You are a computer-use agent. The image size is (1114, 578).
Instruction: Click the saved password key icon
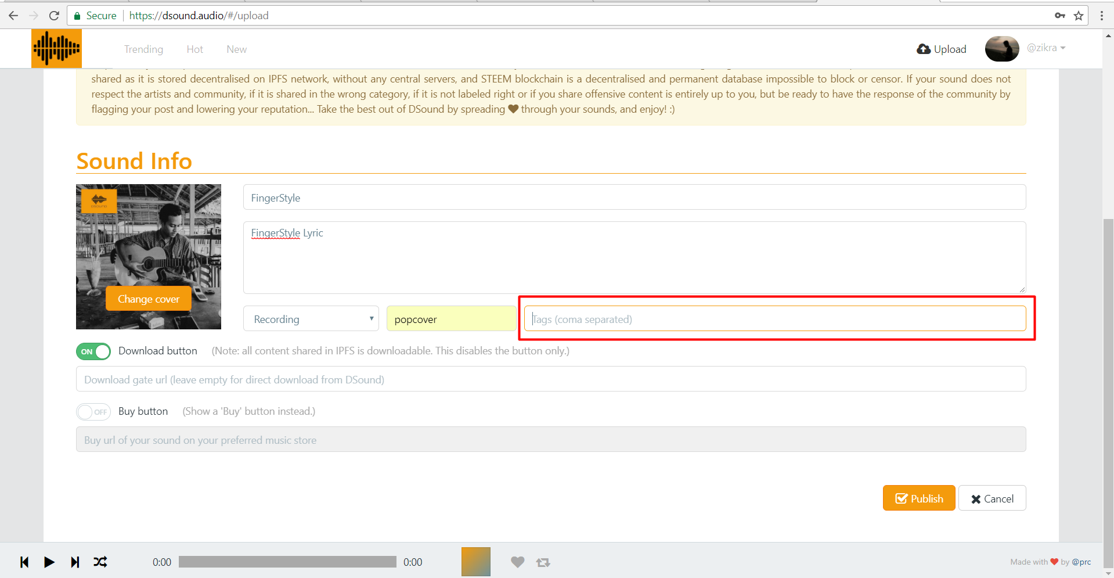[1060, 16]
